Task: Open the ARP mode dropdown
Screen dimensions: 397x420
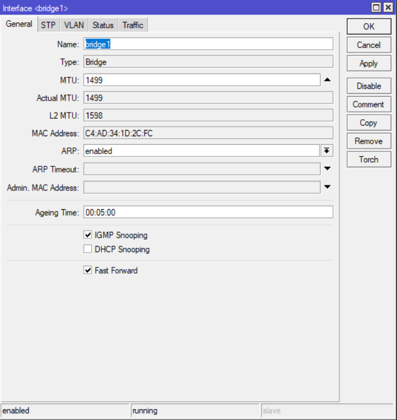Action: tap(327, 151)
